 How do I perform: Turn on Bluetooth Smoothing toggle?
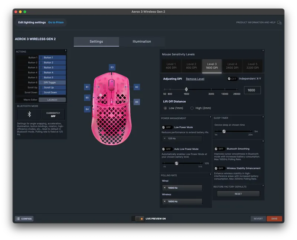219,149
